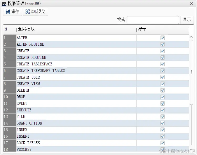
Task: Click the SQL预览 eye icon
Action: [28, 12]
